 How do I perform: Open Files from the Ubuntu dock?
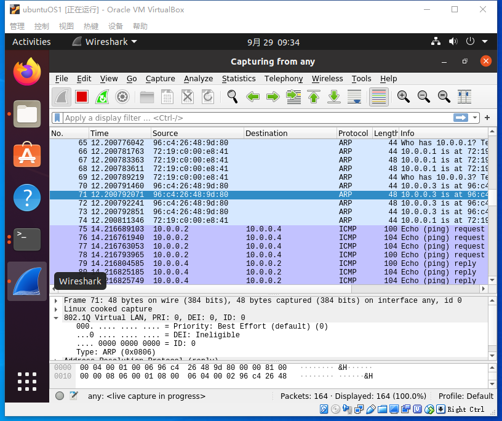27,114
